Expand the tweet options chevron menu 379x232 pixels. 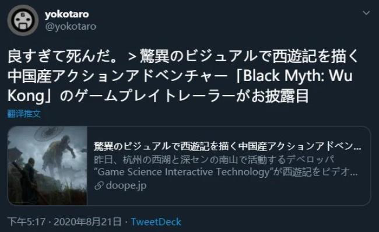[366, 13]
